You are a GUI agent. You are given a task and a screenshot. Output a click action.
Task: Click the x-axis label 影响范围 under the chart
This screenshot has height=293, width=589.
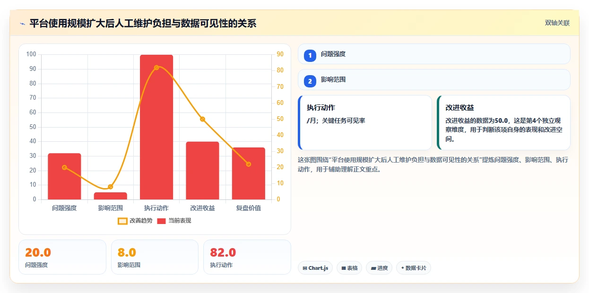coord(111,208)
